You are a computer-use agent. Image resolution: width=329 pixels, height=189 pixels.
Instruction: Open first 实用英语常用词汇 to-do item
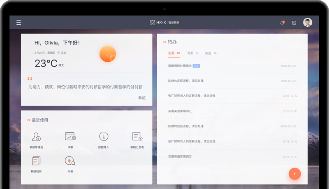(232, 111)
